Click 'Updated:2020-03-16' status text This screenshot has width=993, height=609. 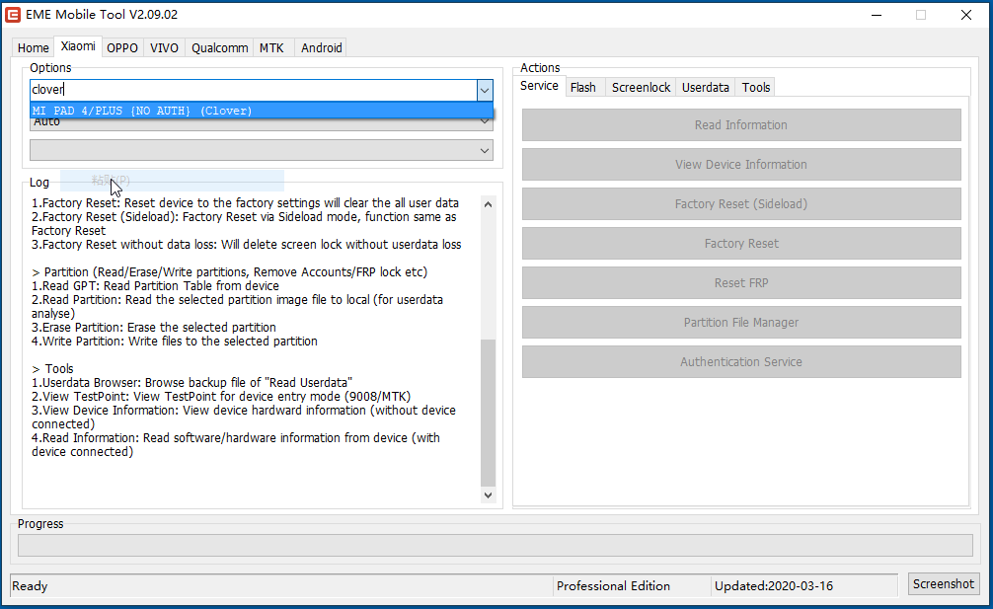[774, 586]
